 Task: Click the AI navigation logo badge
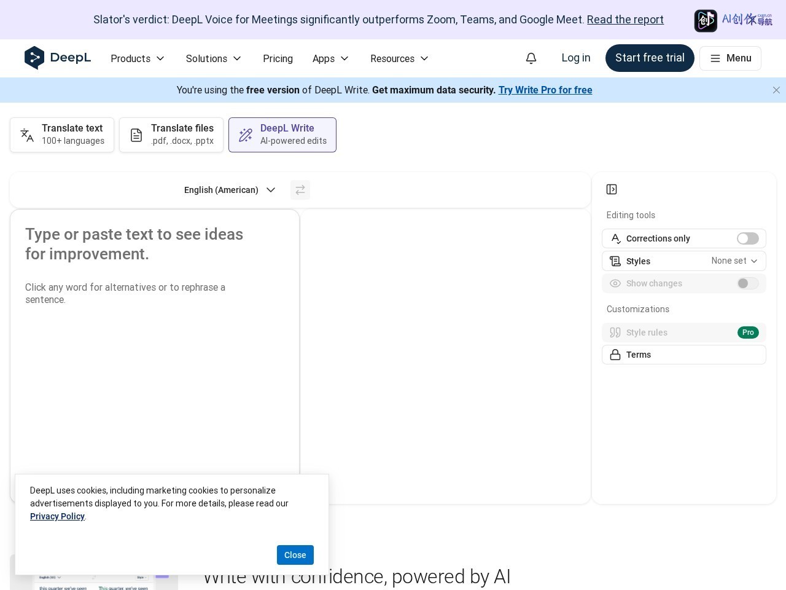pyautogui.click(x=733, y=20)
